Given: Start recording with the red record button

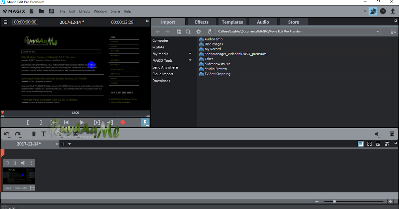Looking at the screenshot, I should pyautogui.click(x=123, y=122).
